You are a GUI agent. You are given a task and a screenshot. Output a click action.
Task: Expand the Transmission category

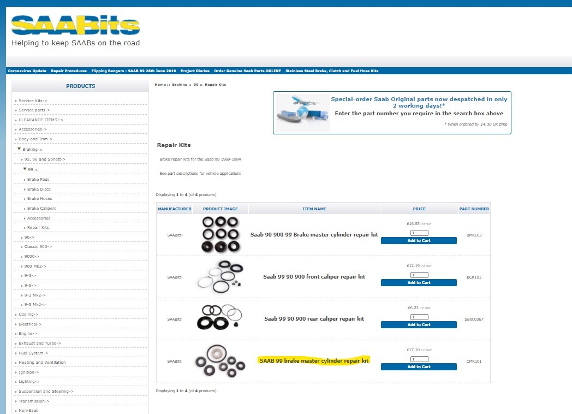point(34,401)
